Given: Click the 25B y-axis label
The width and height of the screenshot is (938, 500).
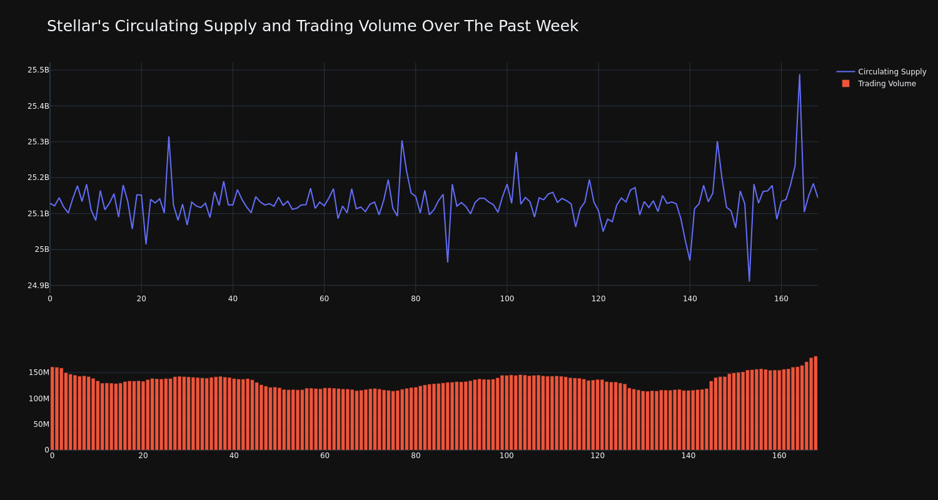Looking at the screenshot, I should coord(42,249).
